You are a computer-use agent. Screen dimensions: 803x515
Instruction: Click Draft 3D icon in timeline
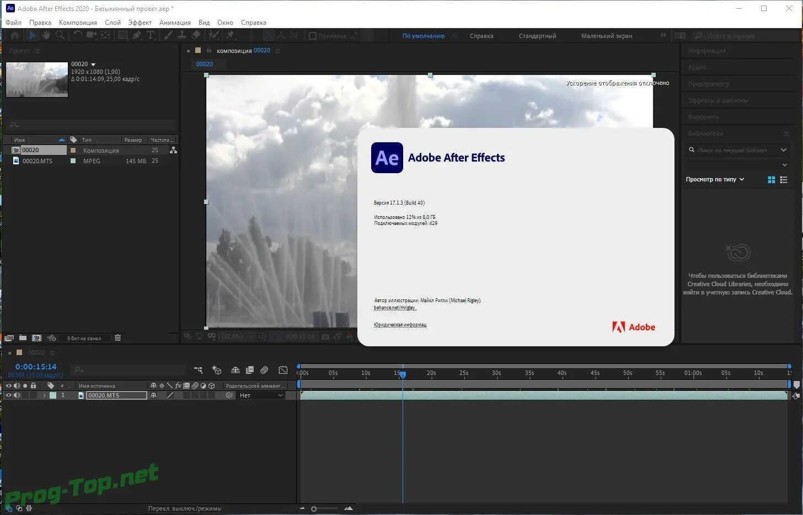point(217,370)
